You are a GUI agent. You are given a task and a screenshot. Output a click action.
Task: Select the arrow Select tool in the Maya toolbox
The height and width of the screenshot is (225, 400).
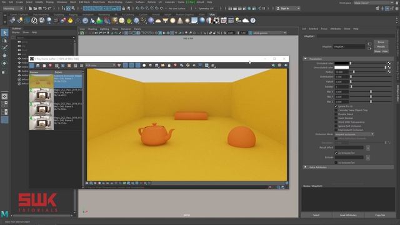4,32
